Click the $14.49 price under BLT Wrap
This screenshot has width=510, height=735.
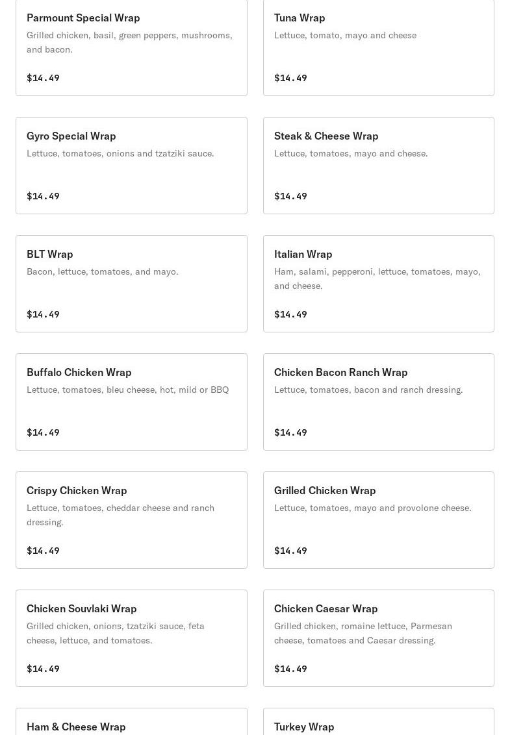pyautogui.click(x=43, y=314)
